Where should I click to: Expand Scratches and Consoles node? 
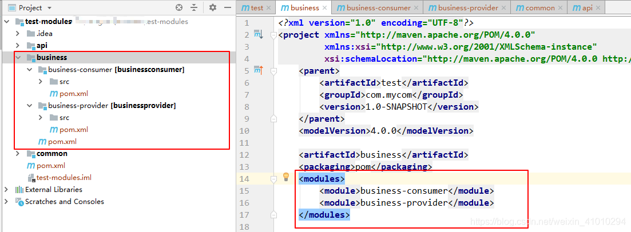click(x=7, y=202)
